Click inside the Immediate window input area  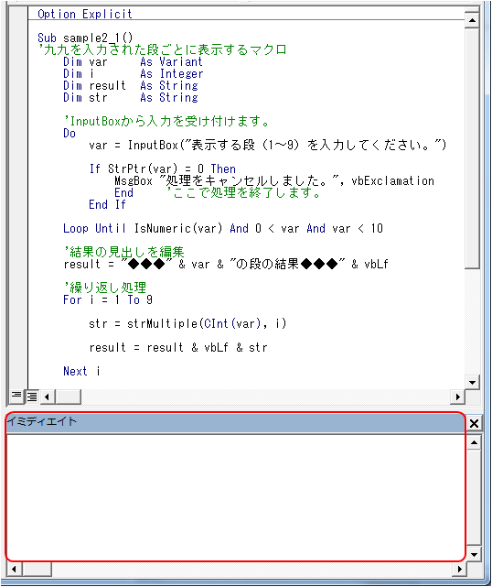click(236, 497)
